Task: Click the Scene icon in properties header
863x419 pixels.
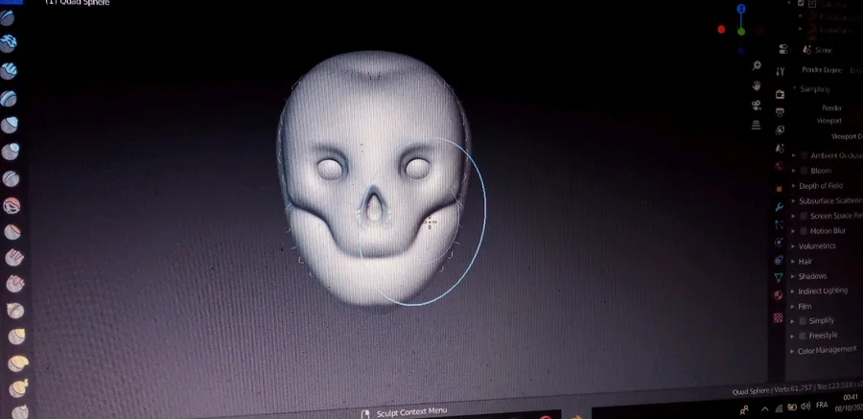Action: click(x=806, y=50)
